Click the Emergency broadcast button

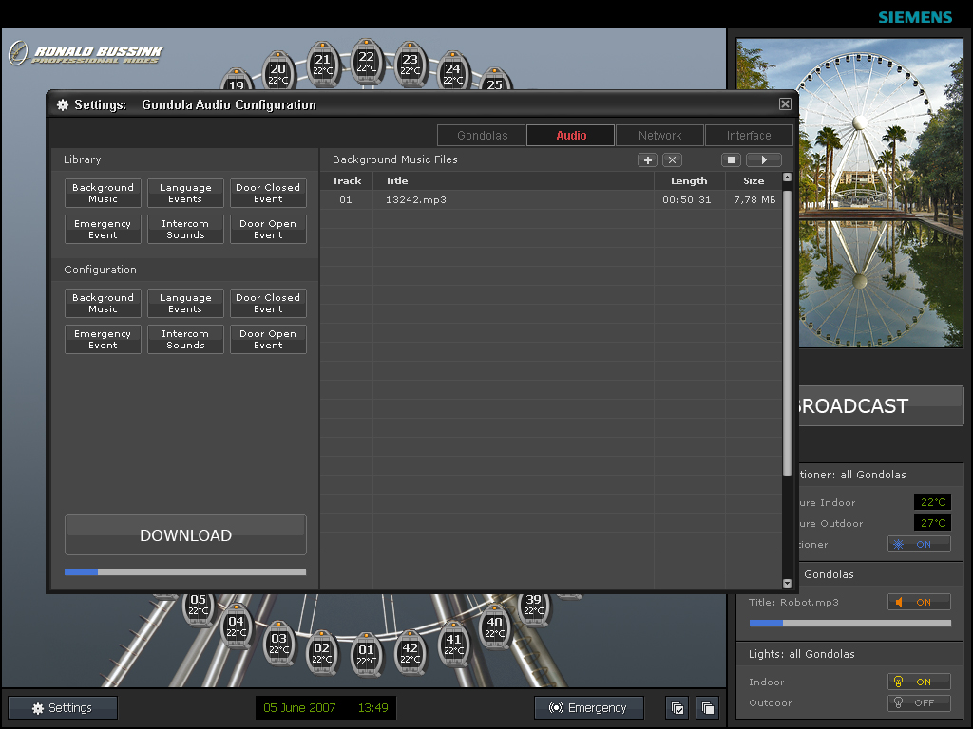click(588, 708)
